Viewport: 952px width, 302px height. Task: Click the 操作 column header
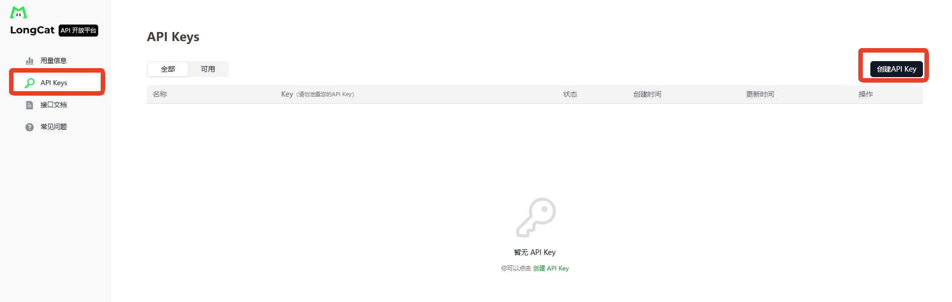click(x=866, y=94)
